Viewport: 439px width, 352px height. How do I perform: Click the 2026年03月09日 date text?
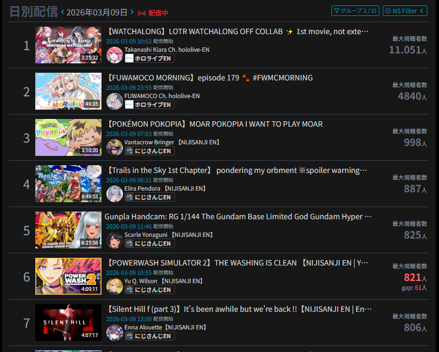click(97, 12)
